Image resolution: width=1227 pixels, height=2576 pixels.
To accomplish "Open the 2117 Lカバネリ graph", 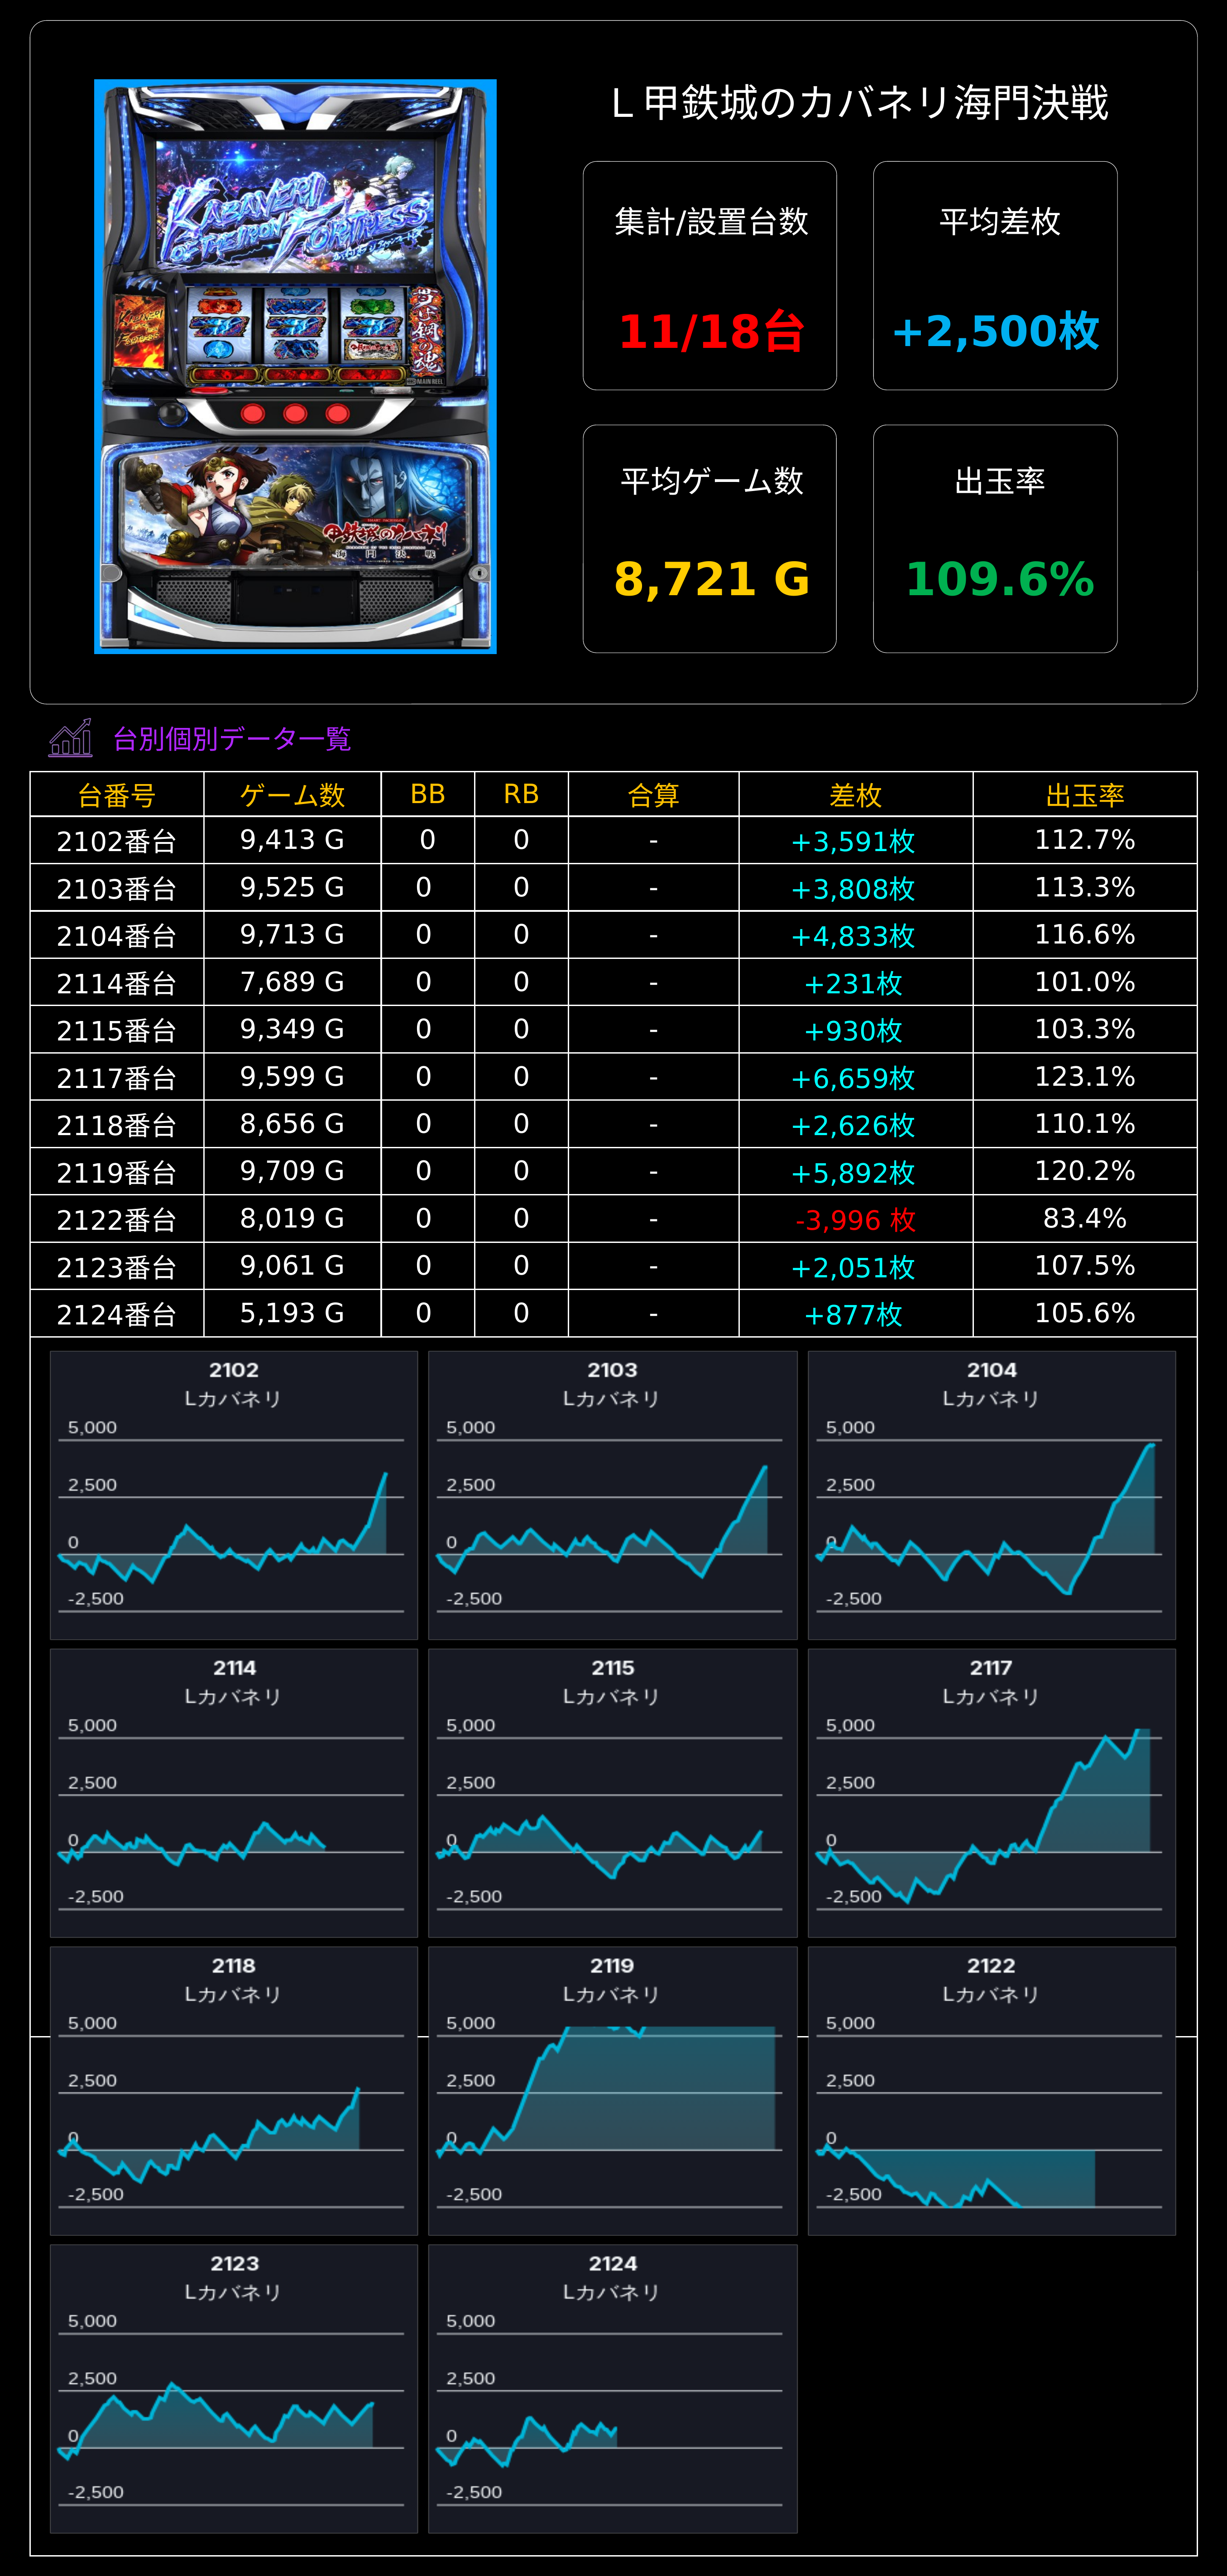I will [991, 1792].
